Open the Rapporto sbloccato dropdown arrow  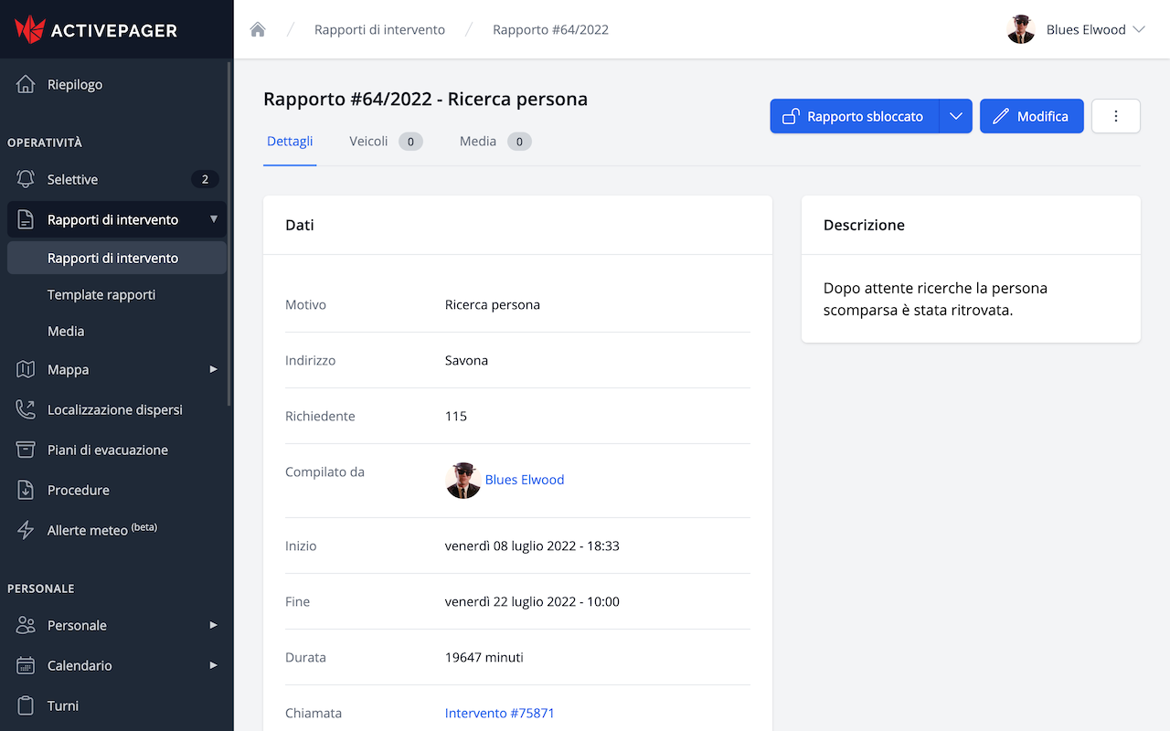(956, 116)
